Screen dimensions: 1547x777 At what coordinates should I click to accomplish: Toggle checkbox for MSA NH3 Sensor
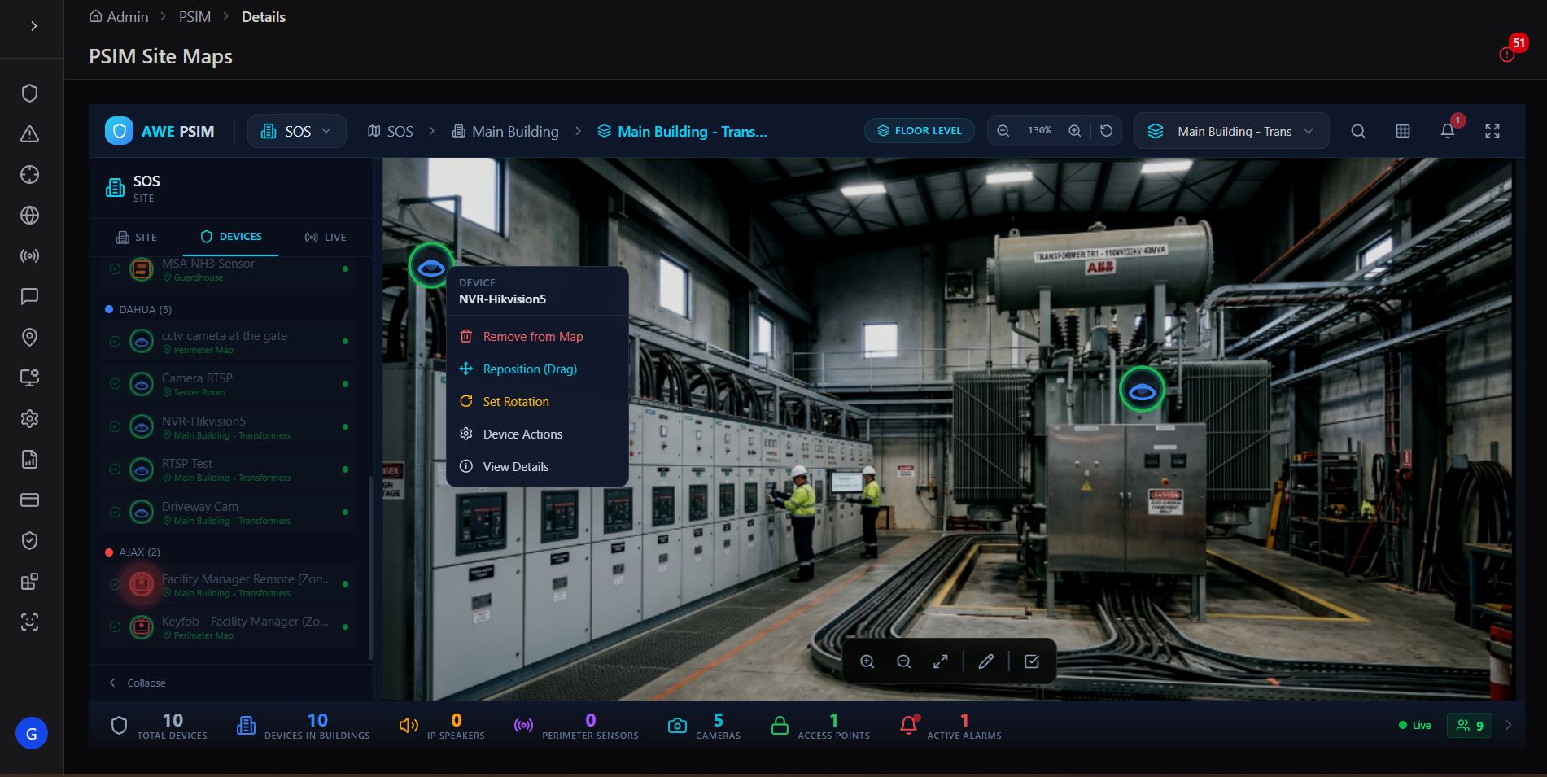[115, 269]
